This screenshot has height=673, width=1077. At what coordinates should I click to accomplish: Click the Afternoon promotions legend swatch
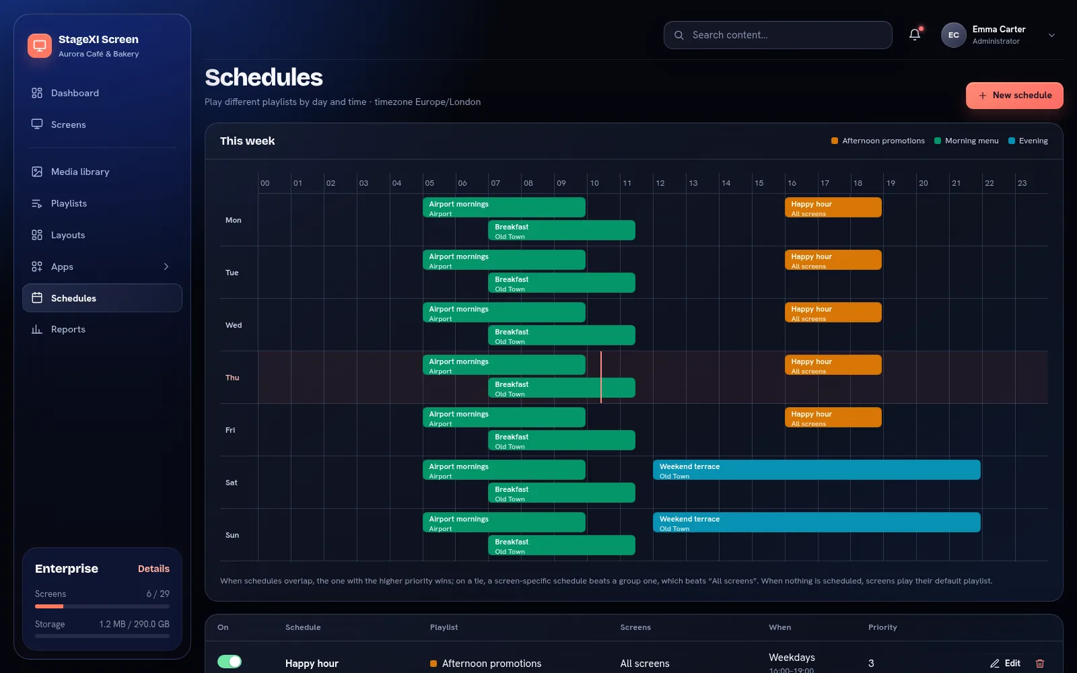(835, 141)
